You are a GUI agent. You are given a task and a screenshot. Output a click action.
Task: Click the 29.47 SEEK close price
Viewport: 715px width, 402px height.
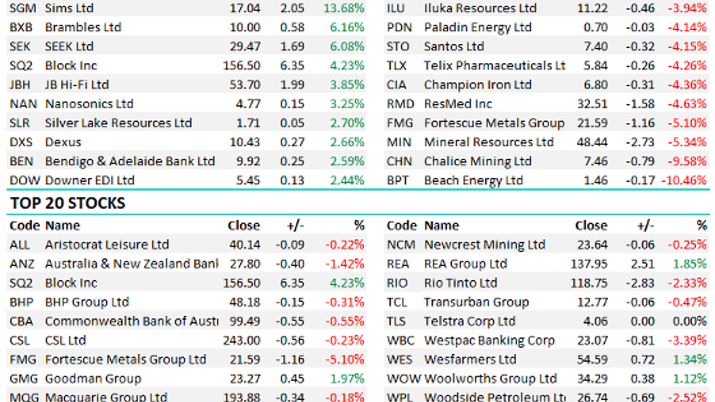[x=244, y=47]
